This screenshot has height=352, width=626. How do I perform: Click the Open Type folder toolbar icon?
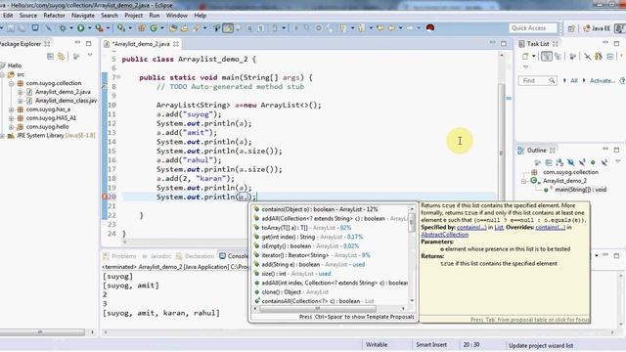(173, 28)
